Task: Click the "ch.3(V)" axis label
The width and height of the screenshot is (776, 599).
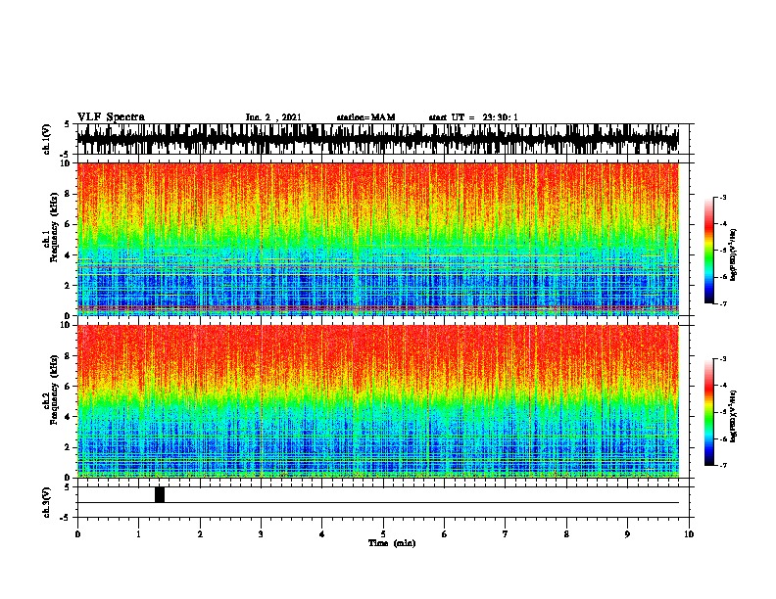Action: click(x=46, y=502)
